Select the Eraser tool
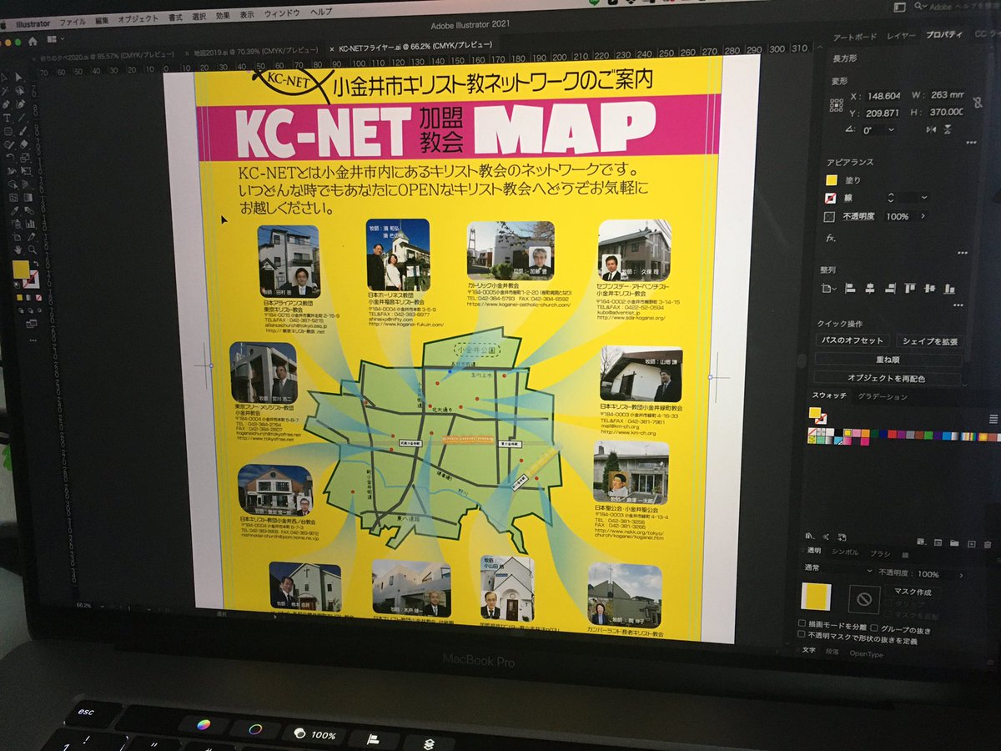This screenshot has width=1001, height=751. click(23, 144)
